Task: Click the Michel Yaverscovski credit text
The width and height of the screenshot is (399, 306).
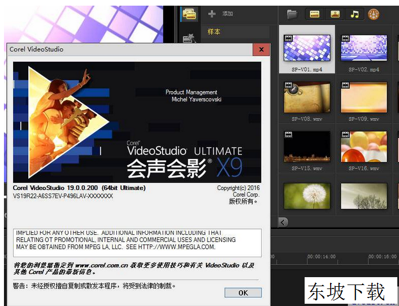Action: tap(197, 100)
